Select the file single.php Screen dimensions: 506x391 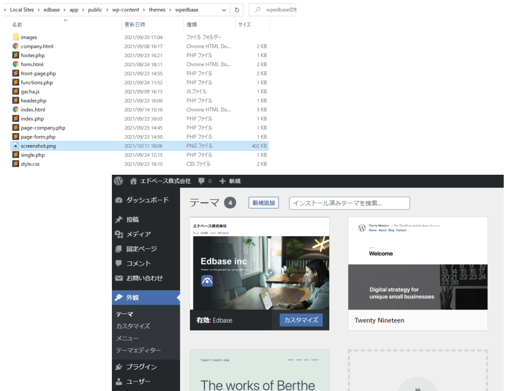pos(32,155)
